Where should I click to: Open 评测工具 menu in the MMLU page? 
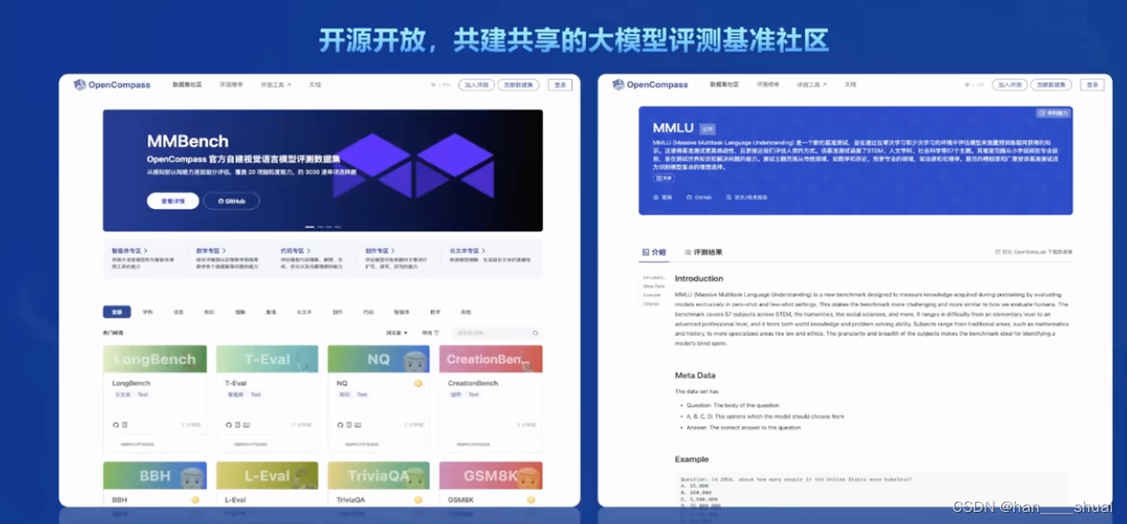pos(813,84)
